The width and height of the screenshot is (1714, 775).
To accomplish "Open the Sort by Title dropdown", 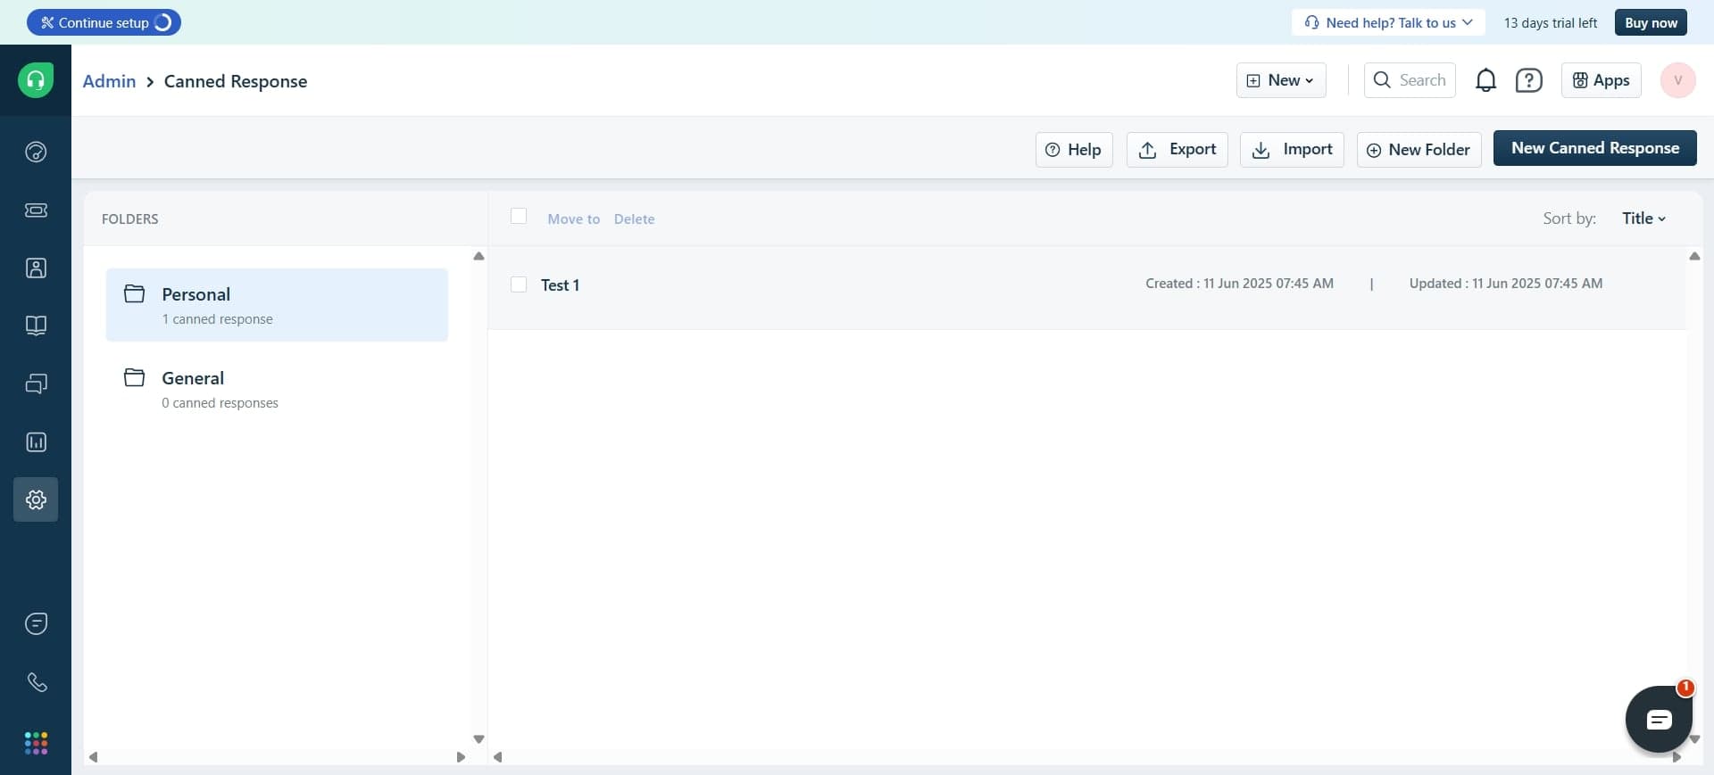I will pos(1643,218).
